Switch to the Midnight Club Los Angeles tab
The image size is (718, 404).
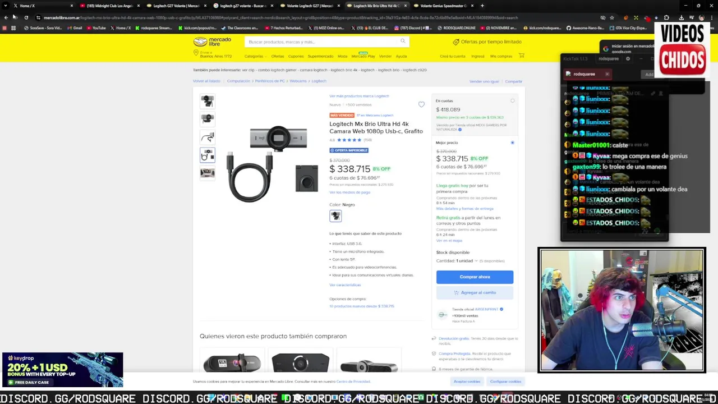tap(109, 6)
